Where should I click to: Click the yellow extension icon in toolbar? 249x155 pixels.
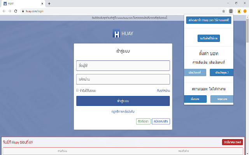coord(239,11)
